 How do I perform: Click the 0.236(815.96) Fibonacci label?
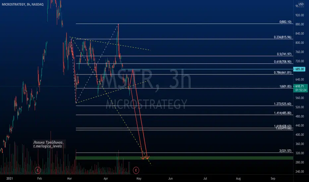click(x=282, y=37)
